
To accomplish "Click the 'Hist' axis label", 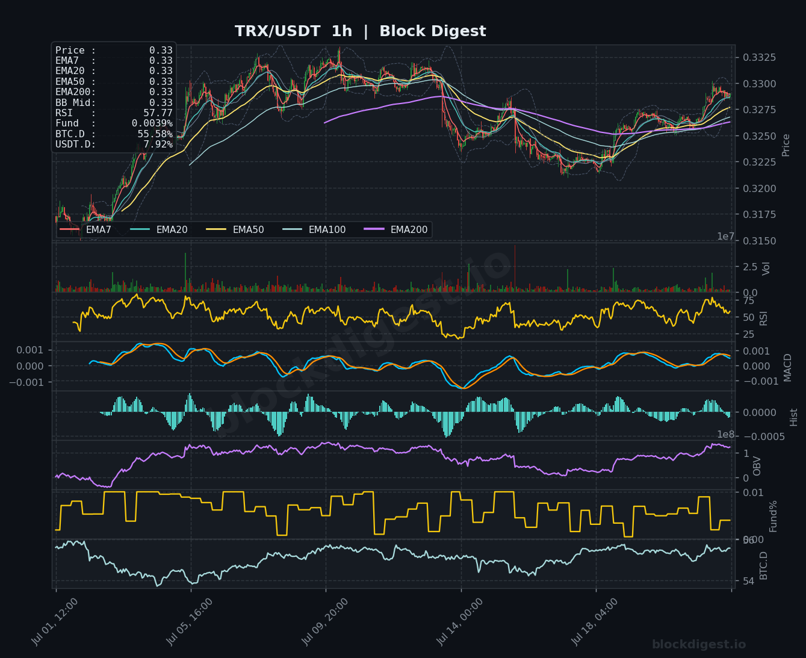I will click(793, 417).
